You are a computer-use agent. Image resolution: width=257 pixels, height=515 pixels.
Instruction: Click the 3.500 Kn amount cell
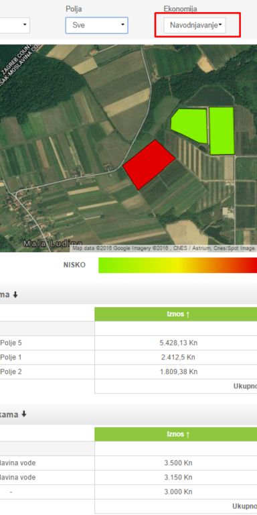[x=178, y=463]
